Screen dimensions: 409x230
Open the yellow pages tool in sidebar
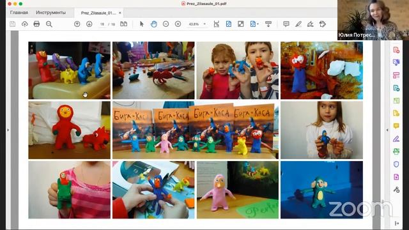point(396,113)
